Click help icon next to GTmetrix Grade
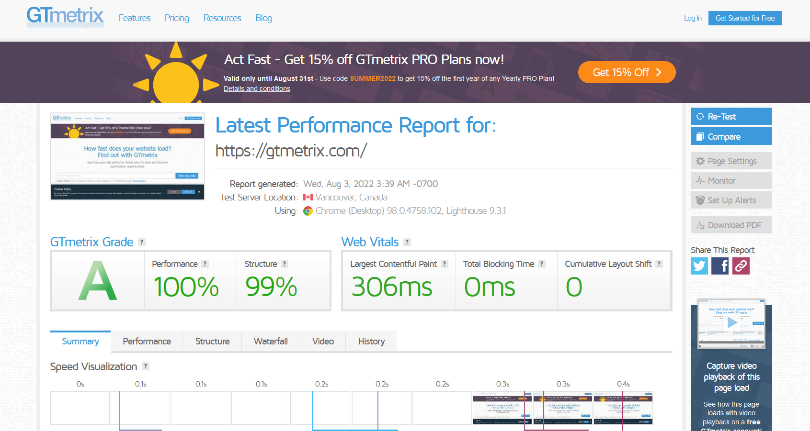This screenshot has height=431, width=810. click(141, 243)
